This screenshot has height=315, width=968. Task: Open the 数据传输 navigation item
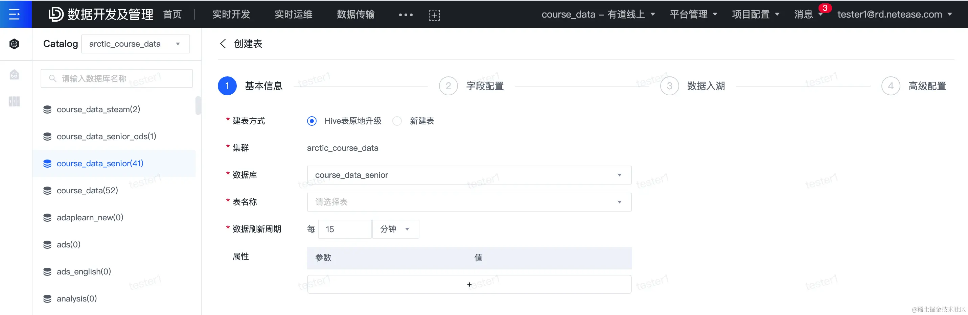(355, 14)
